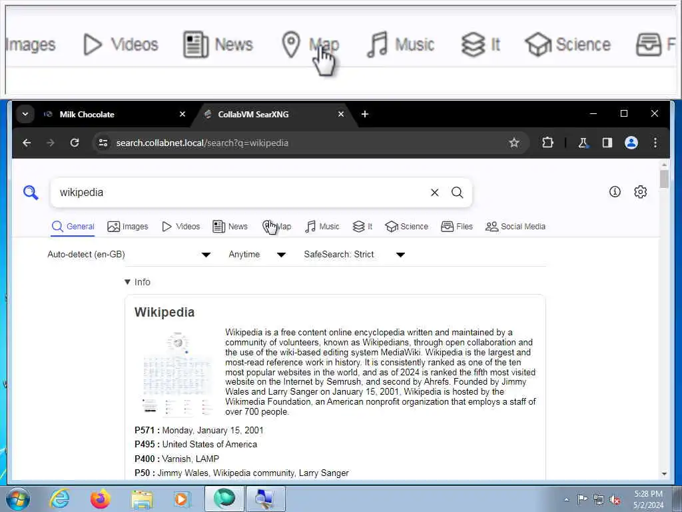682x512 pixels.
Task: Open the SafeSearch: Strict dropdown
Action: 354,254
